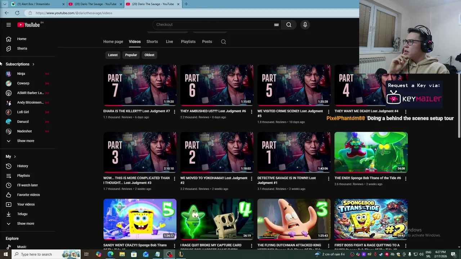
Task: Click the browser address bar URL
Action: pyautogui.click(x=74, y=13)
